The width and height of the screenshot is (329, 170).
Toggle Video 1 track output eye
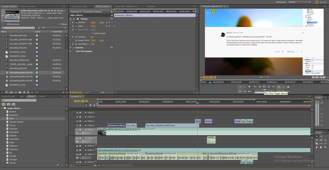(x=77, y=130)
